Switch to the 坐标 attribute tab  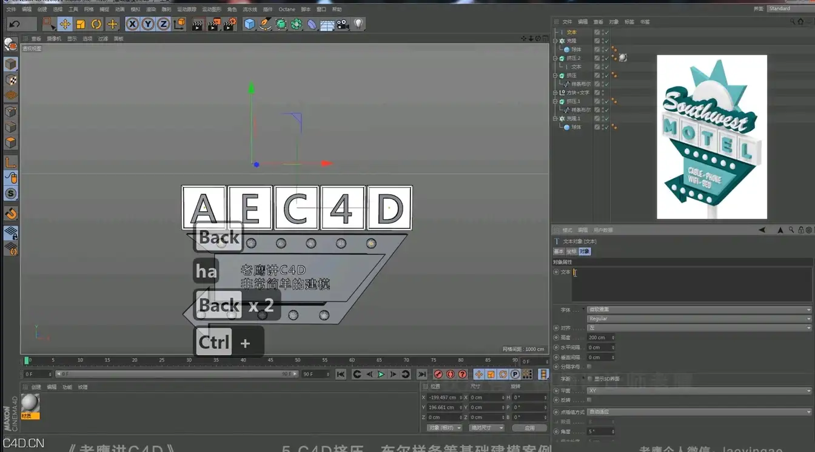571,251
